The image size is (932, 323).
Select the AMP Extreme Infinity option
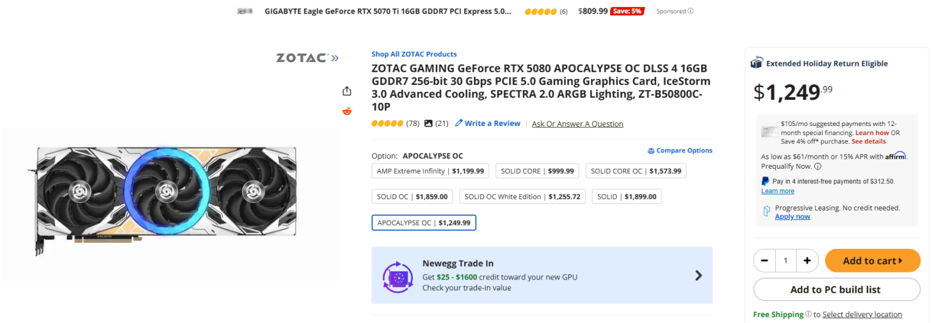coord(430,171)
